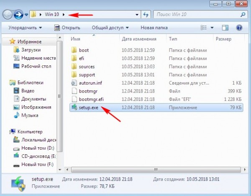The width and height of the screenshot is (251, 196).
Task: Open the address bar history dropdown
Action: 137,15
